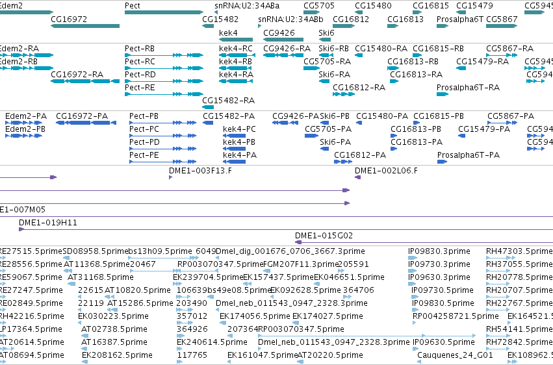Select the kek4-PA protein label
Viewport: 553px width, 365px height.
tap(240, 155)
